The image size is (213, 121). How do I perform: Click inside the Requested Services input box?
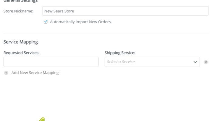[51, 62]
